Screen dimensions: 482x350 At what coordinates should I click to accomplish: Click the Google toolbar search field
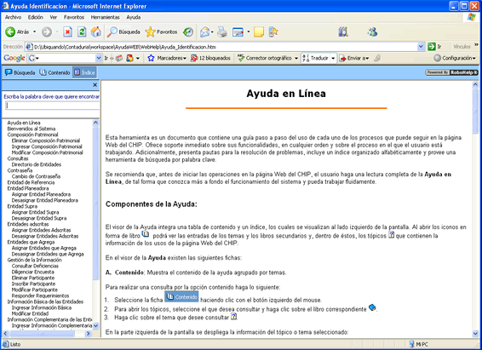pos(65,58)
